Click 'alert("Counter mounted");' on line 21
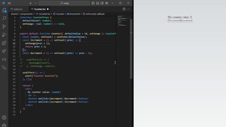The width and height of the screenshot is (226, 127). pyautogui.click(x=42, y=76)
